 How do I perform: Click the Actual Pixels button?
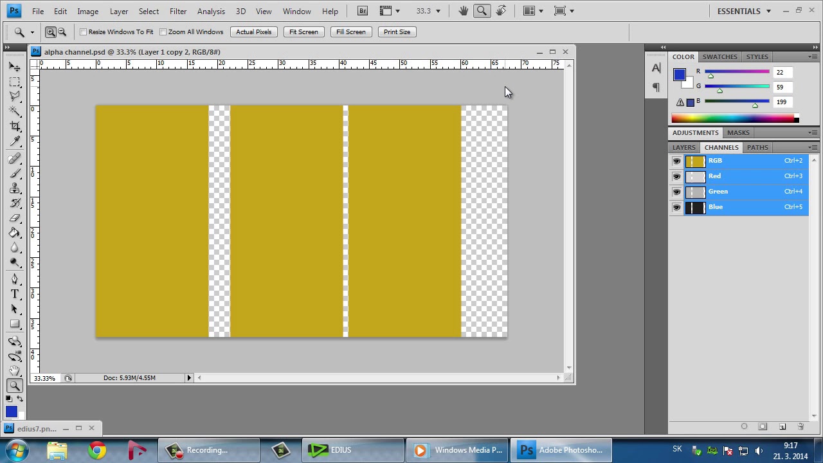click(x=253, y=32)
